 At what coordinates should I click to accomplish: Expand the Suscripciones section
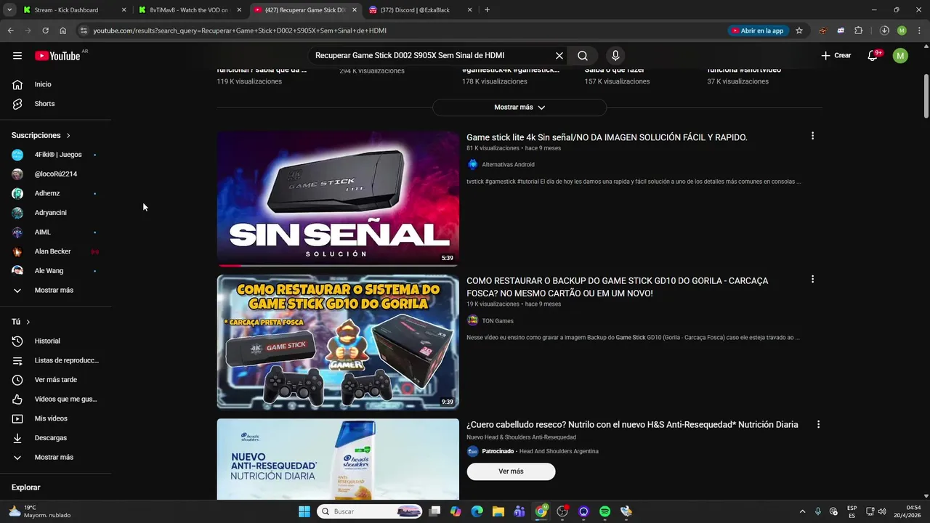click(41, 136)
